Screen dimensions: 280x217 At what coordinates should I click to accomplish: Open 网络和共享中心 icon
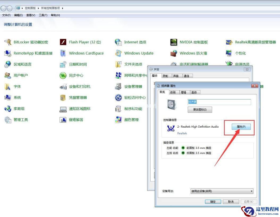pyautogui.click(x=118, y=76)
